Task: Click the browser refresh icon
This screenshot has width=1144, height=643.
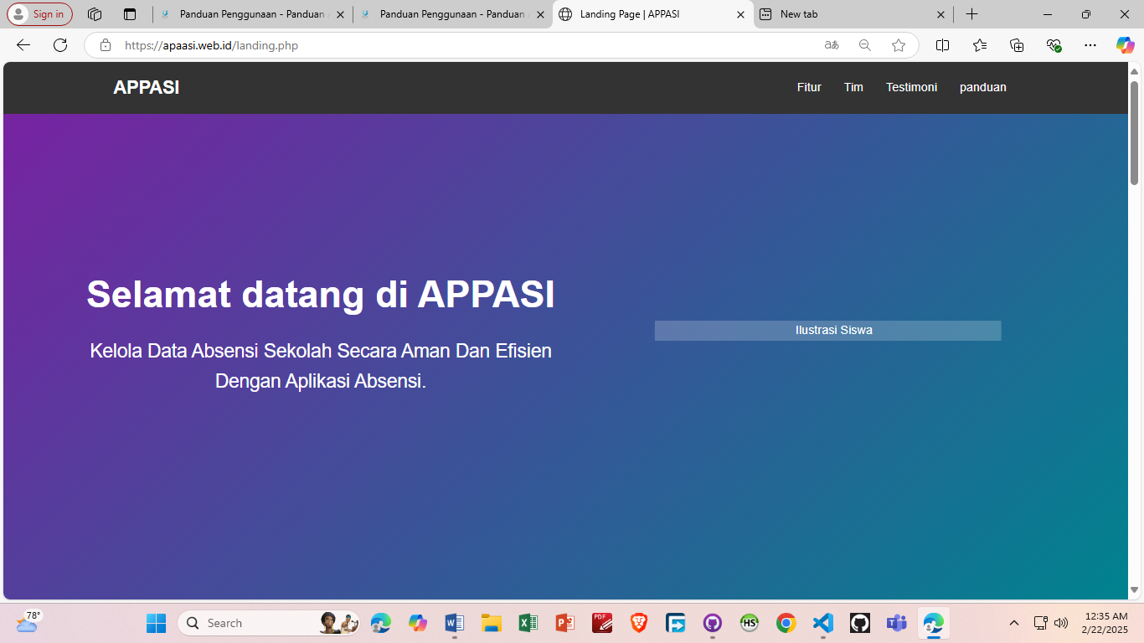Action: pyautogui.click(x=59, y=45)
